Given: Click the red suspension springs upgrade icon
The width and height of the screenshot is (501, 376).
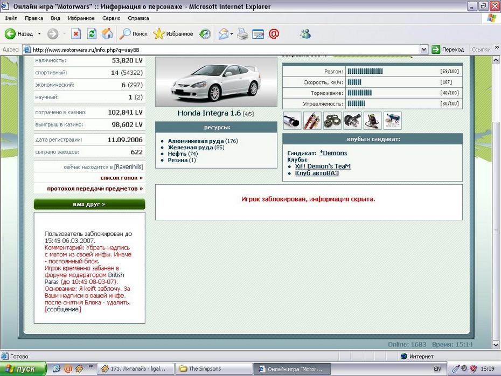Looking at the screenshot, I should (312, 121).
